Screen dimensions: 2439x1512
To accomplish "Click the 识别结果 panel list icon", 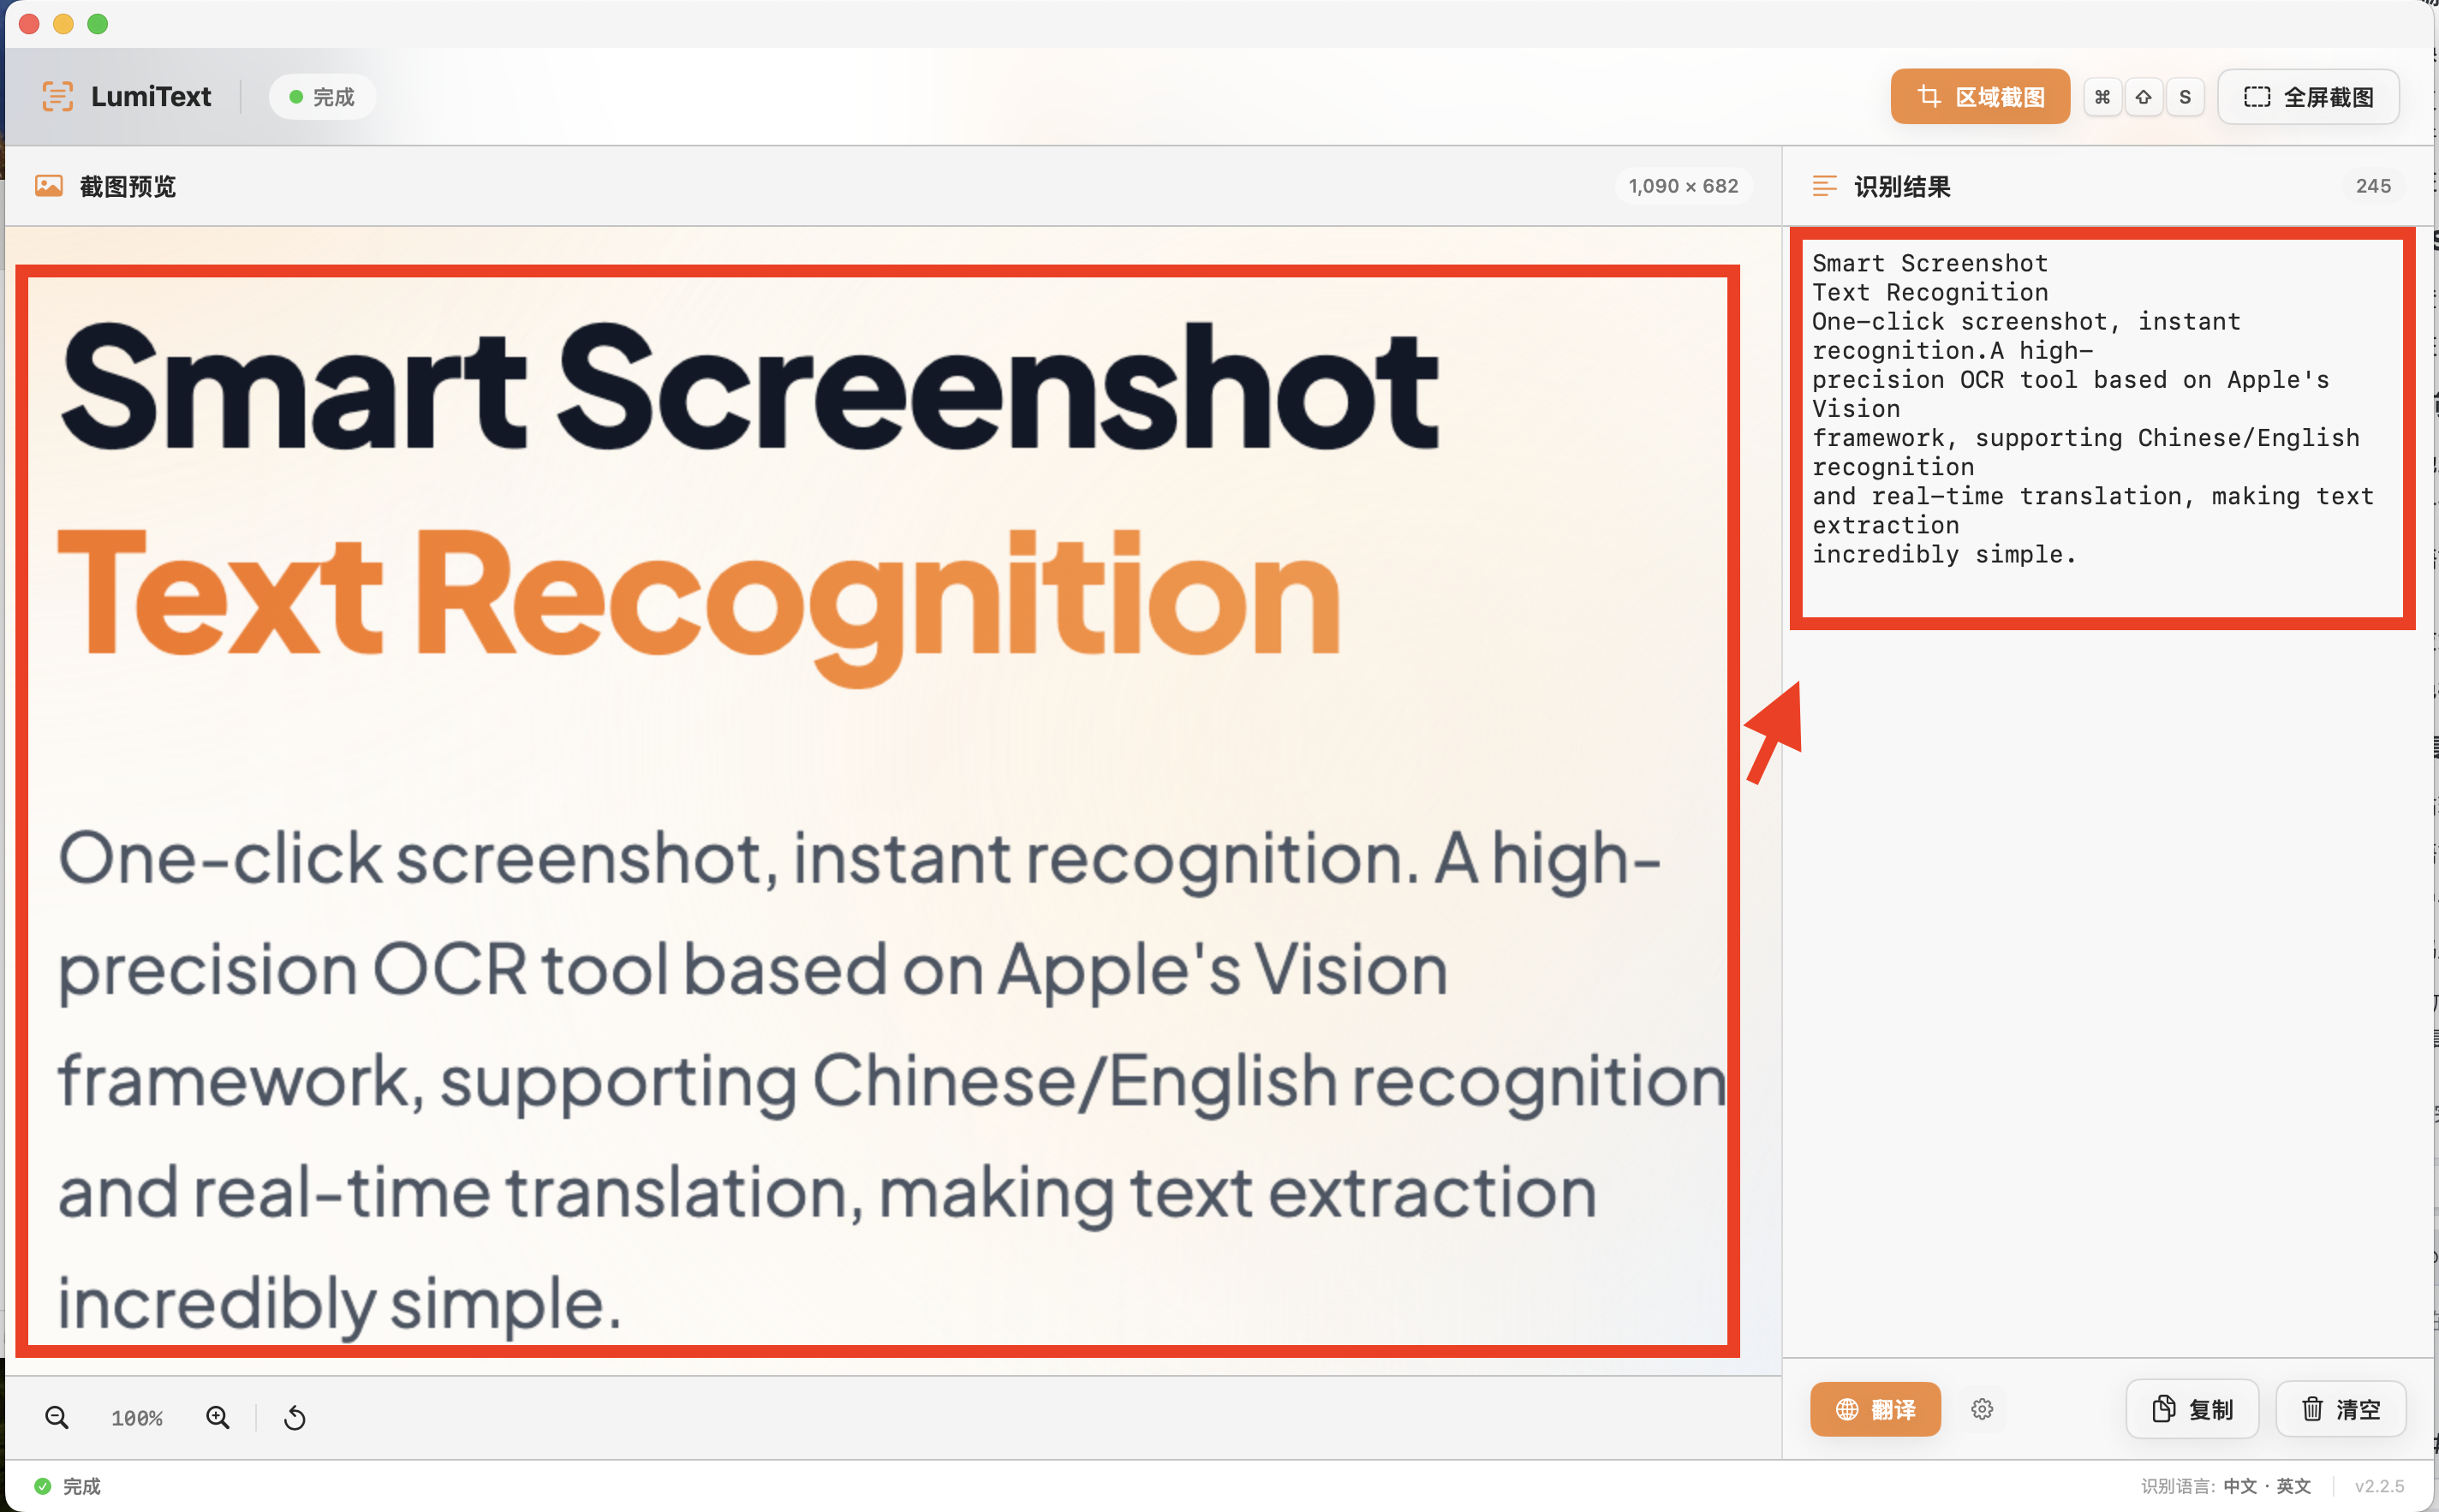I will pos(1826,186).
